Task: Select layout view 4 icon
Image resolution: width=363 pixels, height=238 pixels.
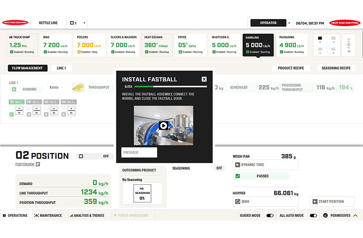Action: pos(334,50)
